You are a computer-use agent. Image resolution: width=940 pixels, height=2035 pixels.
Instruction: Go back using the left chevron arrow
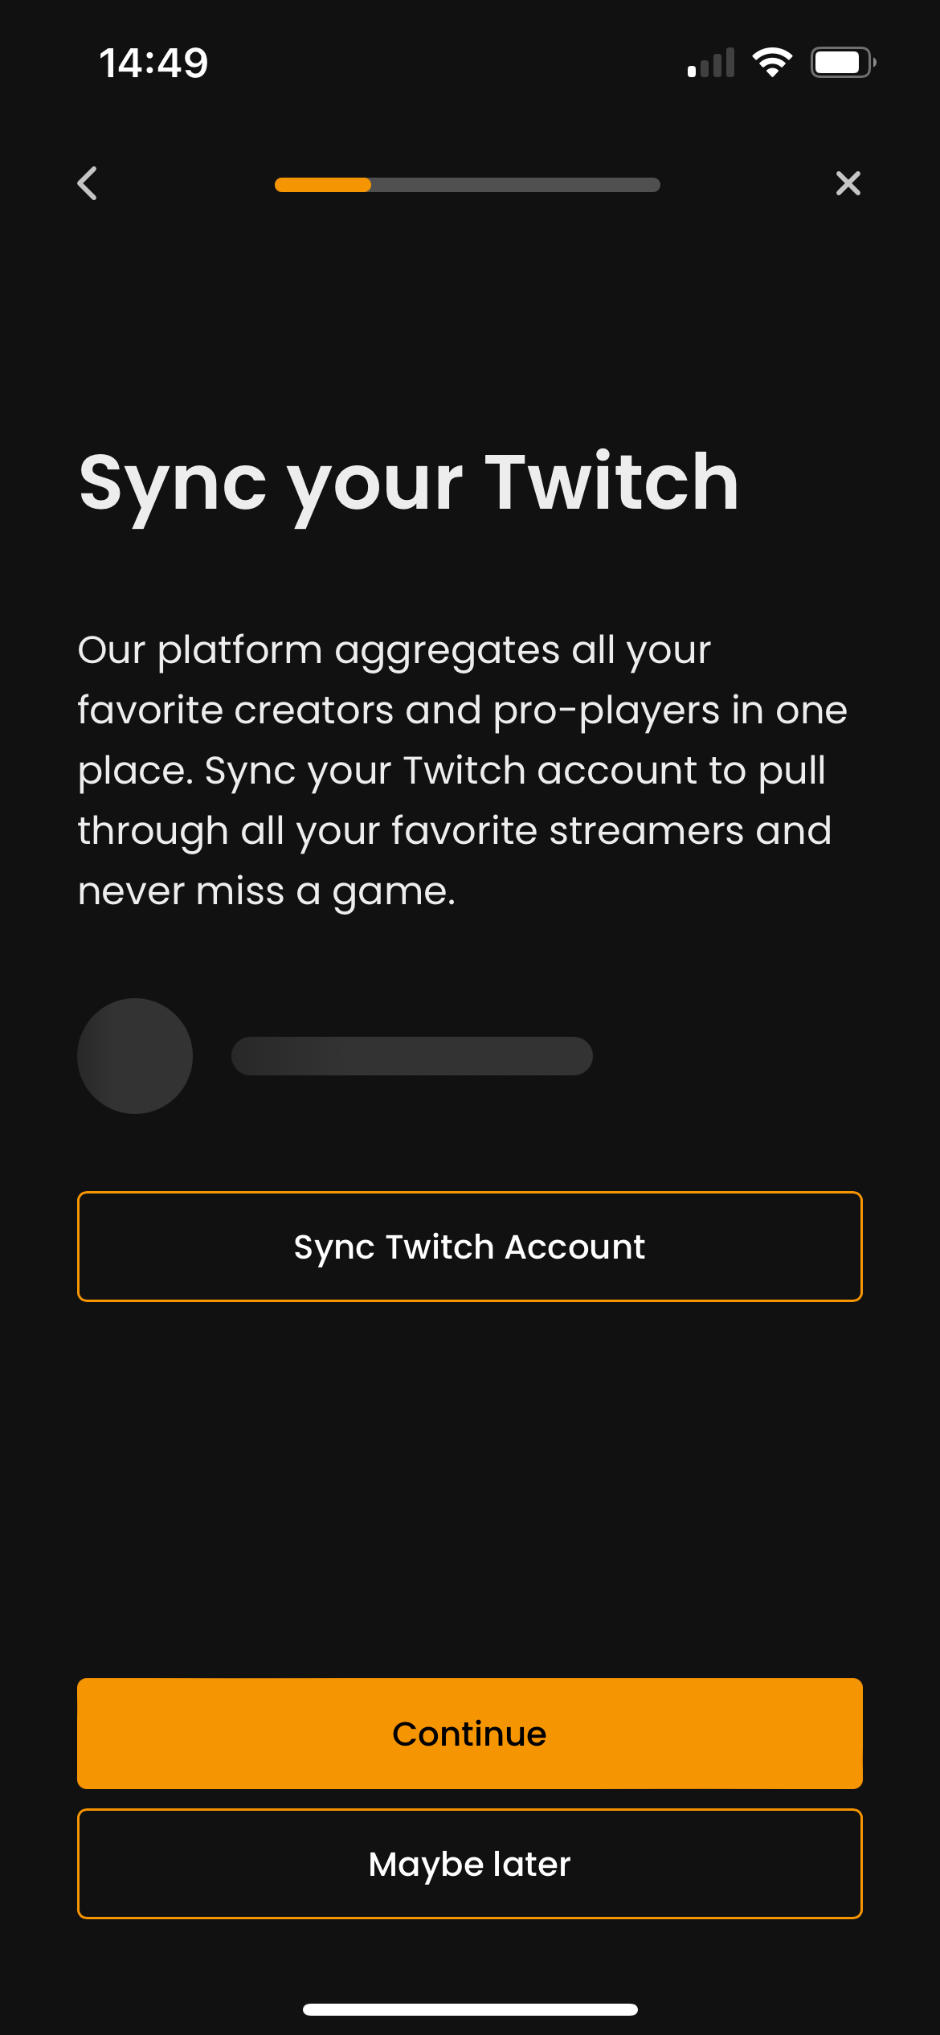[x=88, y=183]
